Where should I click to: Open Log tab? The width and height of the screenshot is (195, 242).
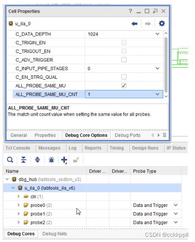tap(72, 148)
